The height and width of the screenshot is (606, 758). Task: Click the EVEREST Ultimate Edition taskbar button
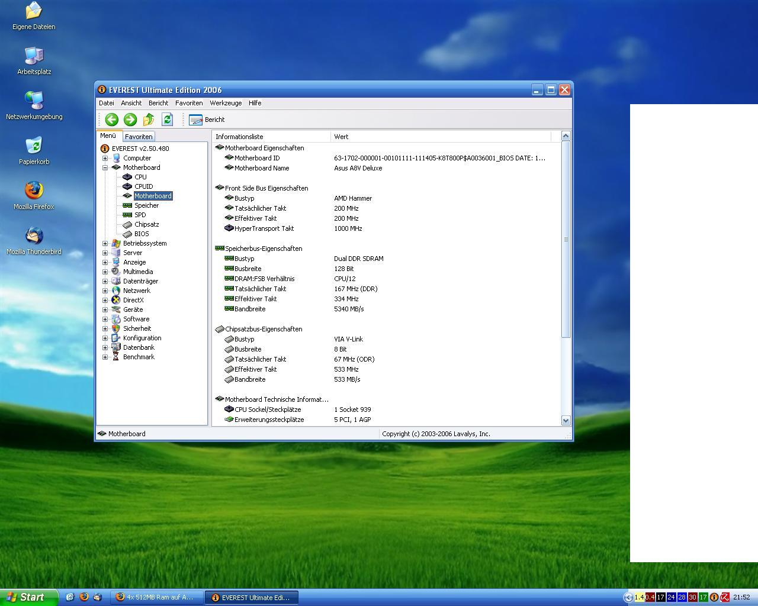[252, 597]
